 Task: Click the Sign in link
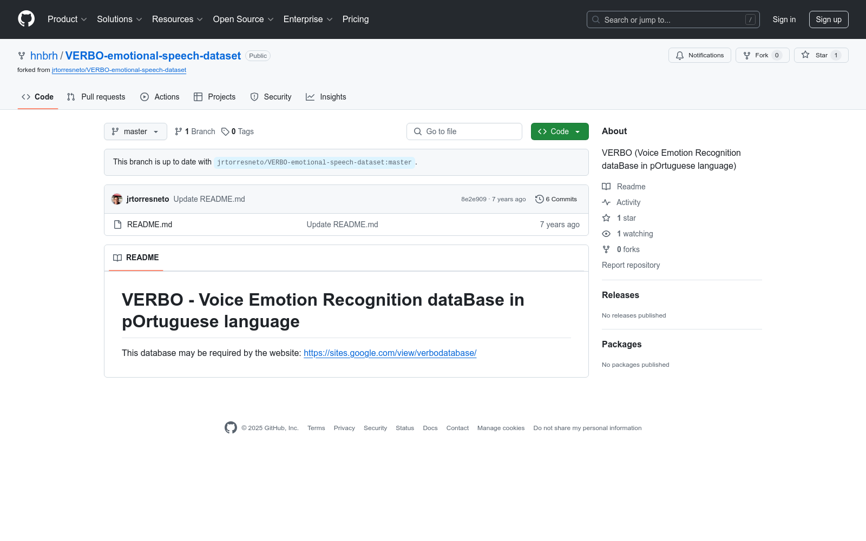tap(784, 19)
